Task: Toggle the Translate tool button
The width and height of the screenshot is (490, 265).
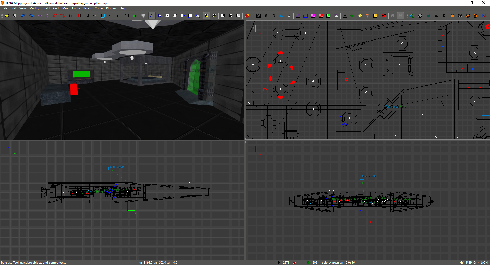Action: (152, 16)
